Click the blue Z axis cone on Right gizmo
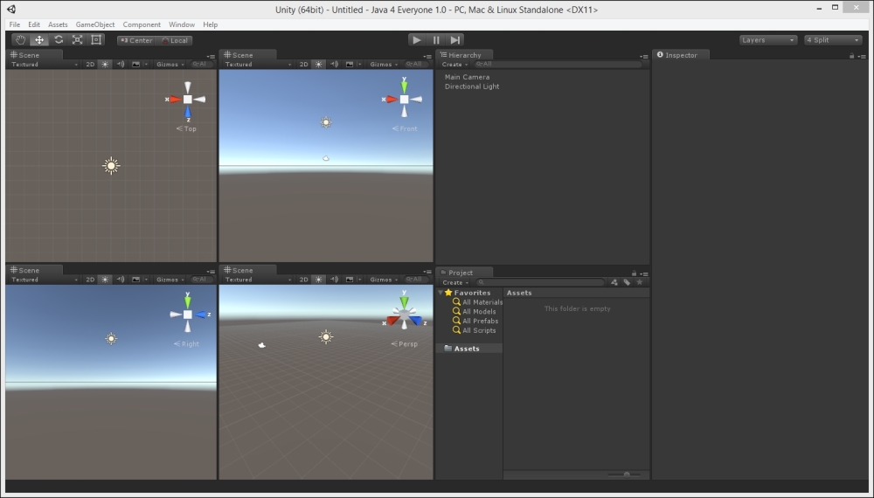Image resolution: width=874 pixels, height=498 pixels. click(x=200, y=315)
